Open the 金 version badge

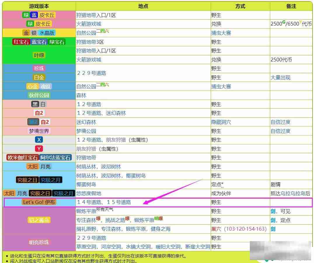coord(26,33)
